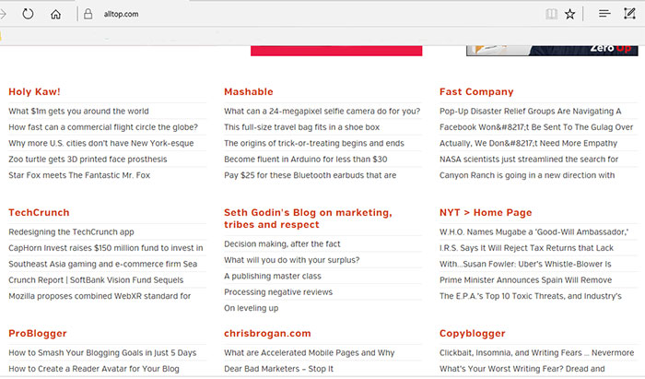
Task: Open '24-megapixel selfie camera' article
Action: 322,111
